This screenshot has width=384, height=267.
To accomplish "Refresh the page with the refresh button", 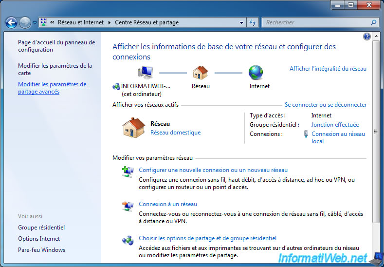I will click(253, 23).
